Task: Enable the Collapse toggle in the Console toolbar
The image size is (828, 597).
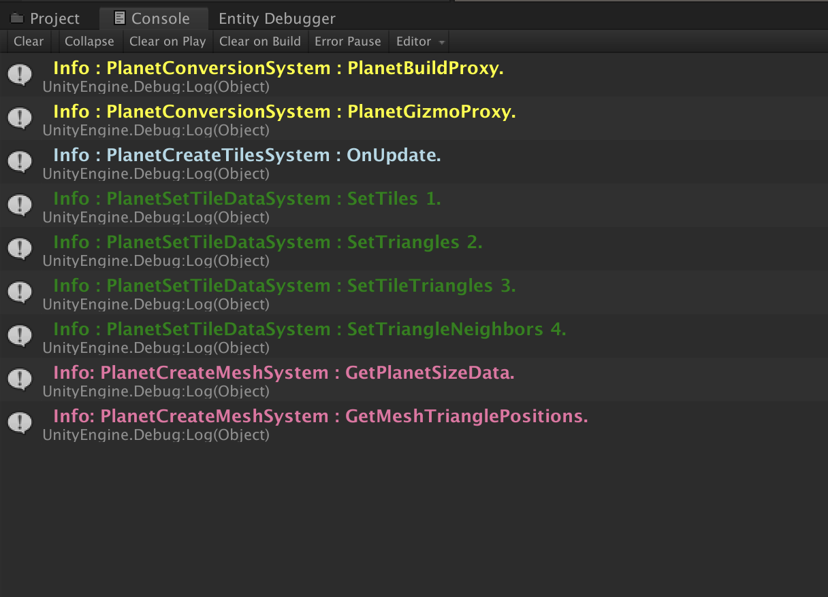Action: [89, 41]
